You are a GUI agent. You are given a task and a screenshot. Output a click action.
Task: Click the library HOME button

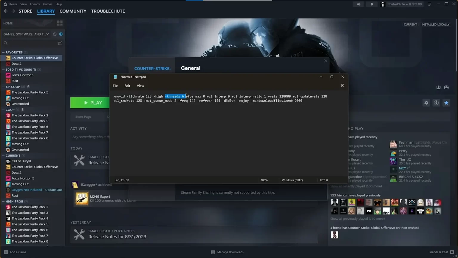[x=8, y=23]
